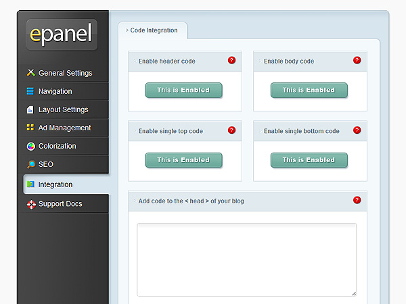Open help for add head code
Screen dimensions: 406x304
pyautogui.click(x=357, y=200)
